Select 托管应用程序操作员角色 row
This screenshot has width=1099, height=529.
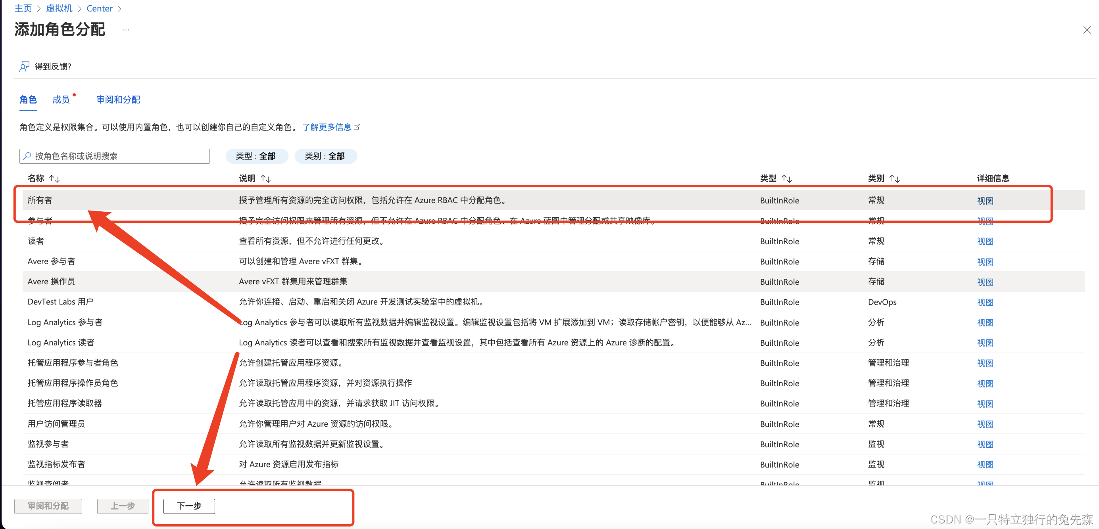tap(553, 383)
